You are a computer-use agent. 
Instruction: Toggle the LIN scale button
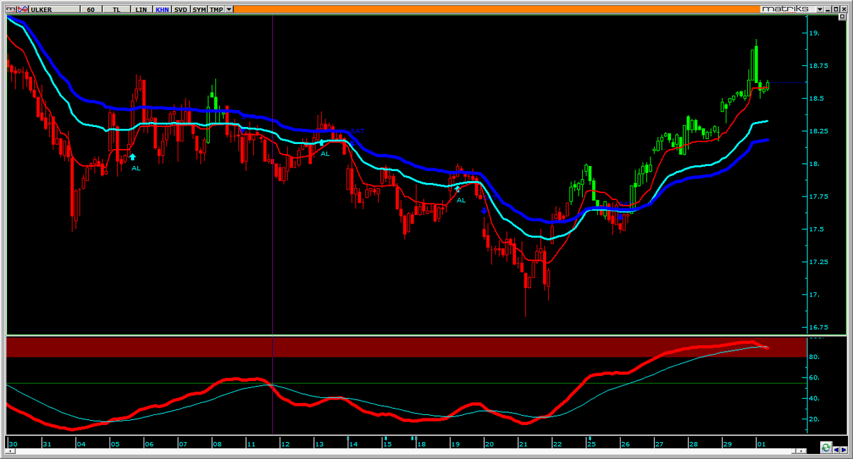[x=141, y=9]
